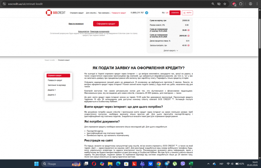Open the Калькулятор link
The height and width of the screenshot is (168, 261).
click(x=84, y=32)
